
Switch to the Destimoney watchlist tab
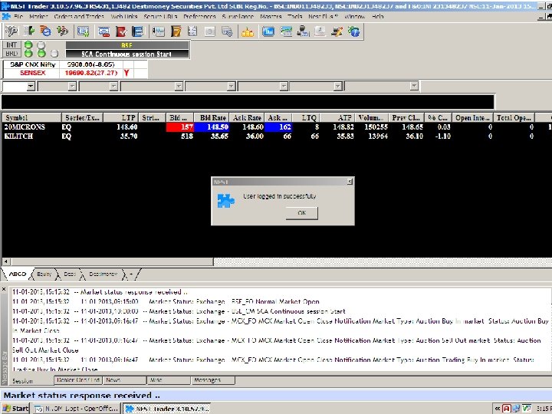point(103,274)
